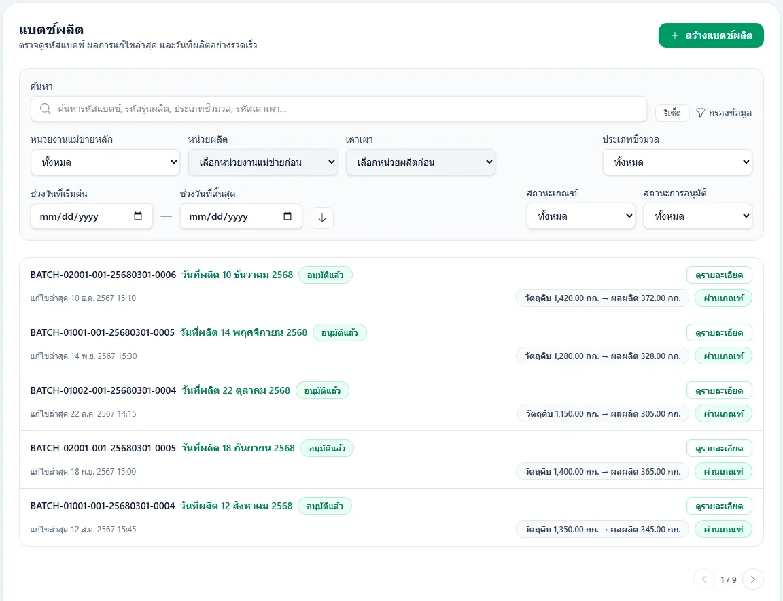This screenshot has width=783, height=601.
Task: Open หน่วยงานแม่ข่ายหลัก dropdown
Action: point(105,162)
